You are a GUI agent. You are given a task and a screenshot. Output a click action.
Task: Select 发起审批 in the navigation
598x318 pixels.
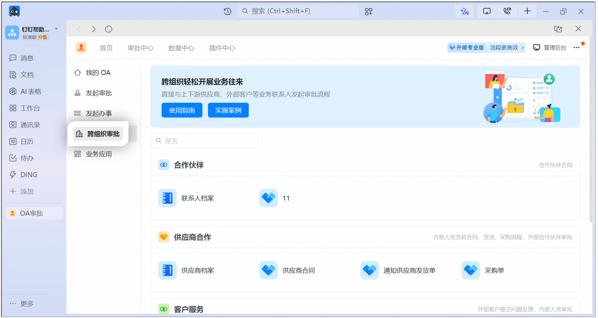(98, 93)
